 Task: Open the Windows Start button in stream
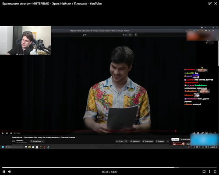[x=3, y=147]
